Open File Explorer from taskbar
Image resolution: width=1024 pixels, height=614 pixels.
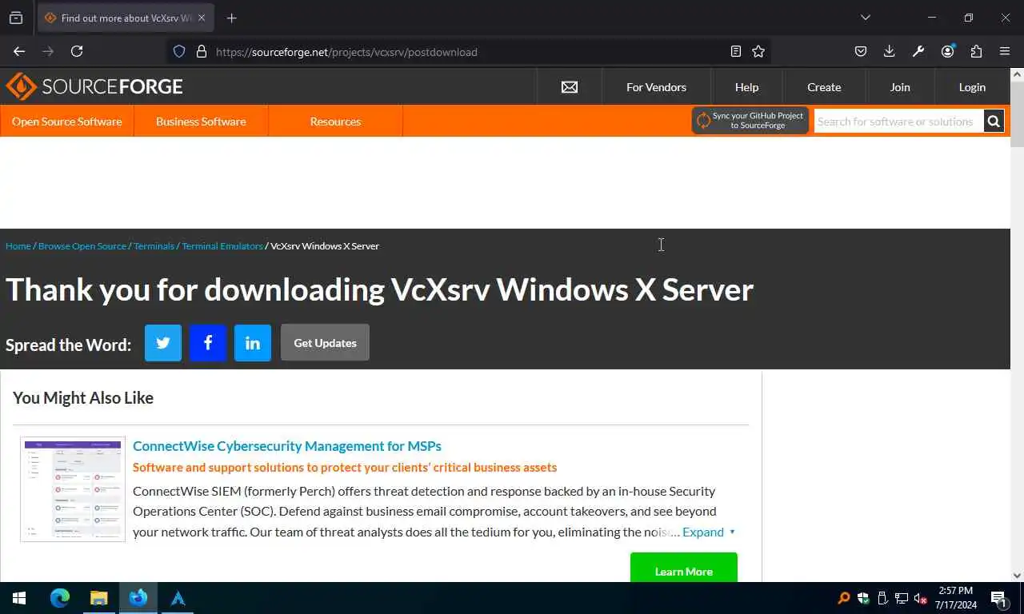[98, 598]
